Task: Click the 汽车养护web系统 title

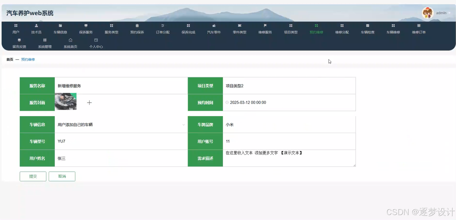Action: (x=30, y=13)
